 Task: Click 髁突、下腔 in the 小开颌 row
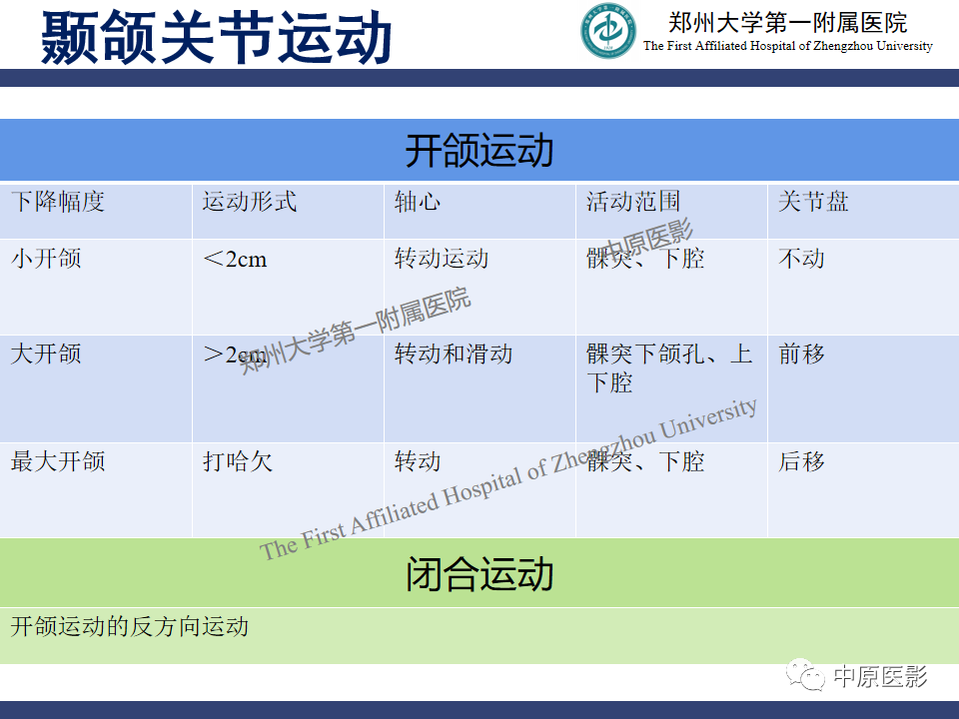coord(645,259)
